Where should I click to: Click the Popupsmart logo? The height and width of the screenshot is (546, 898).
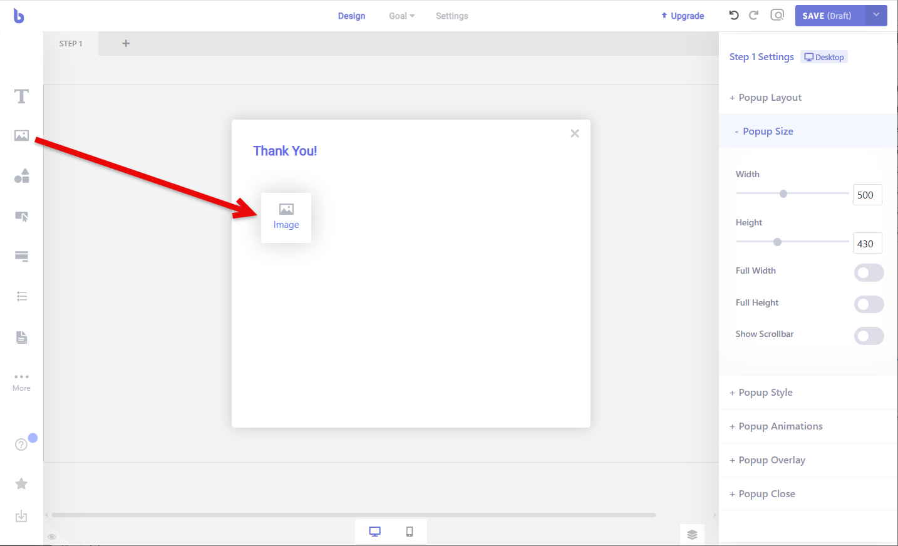point(19,16)
